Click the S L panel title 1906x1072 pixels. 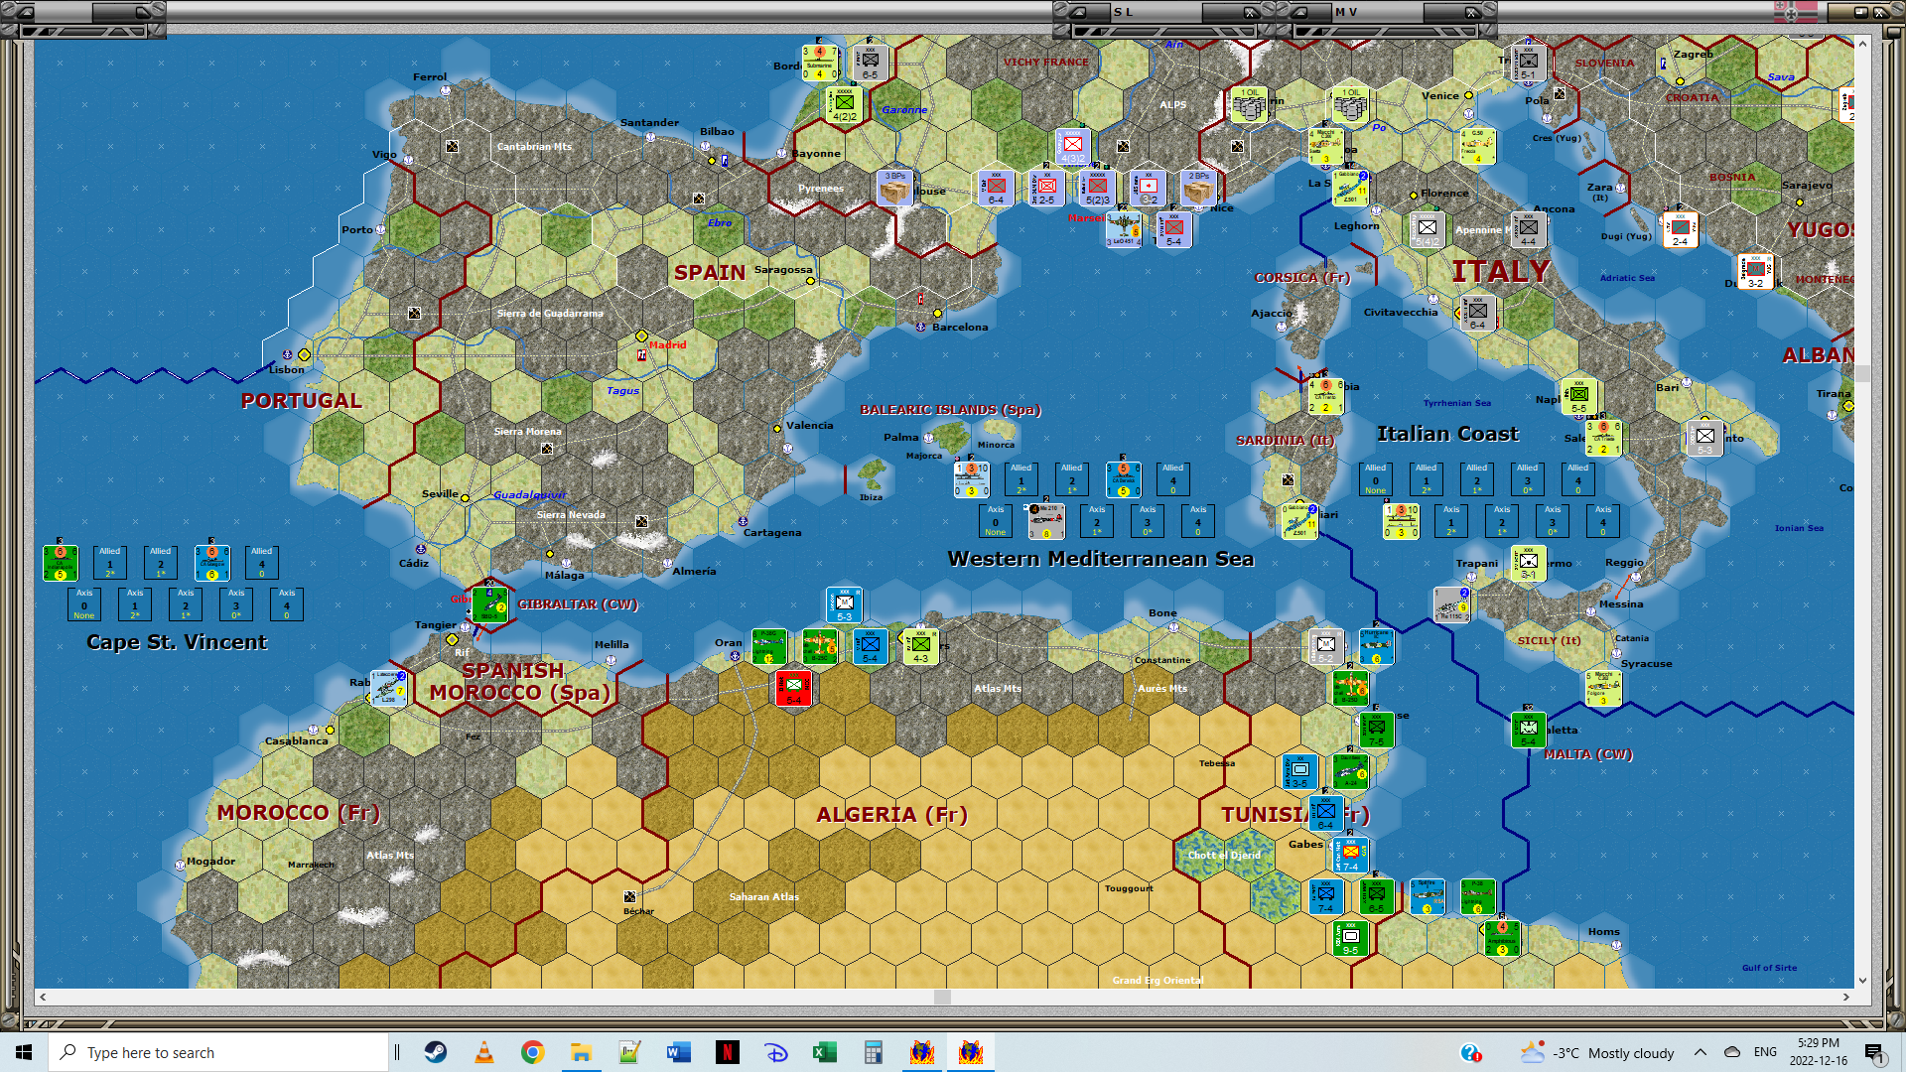[1123, 12]
